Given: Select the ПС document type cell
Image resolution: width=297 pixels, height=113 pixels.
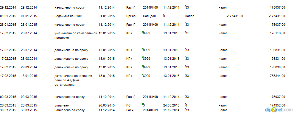Looking at the screenshot, I should (128, 106).
